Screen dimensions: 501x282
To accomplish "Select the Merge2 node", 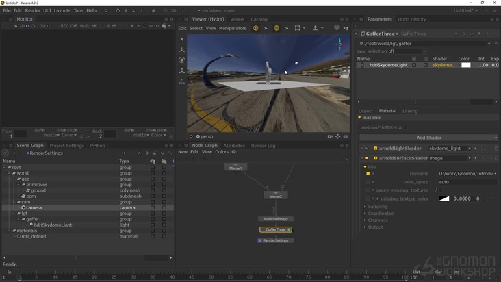I will coord(275,196).
